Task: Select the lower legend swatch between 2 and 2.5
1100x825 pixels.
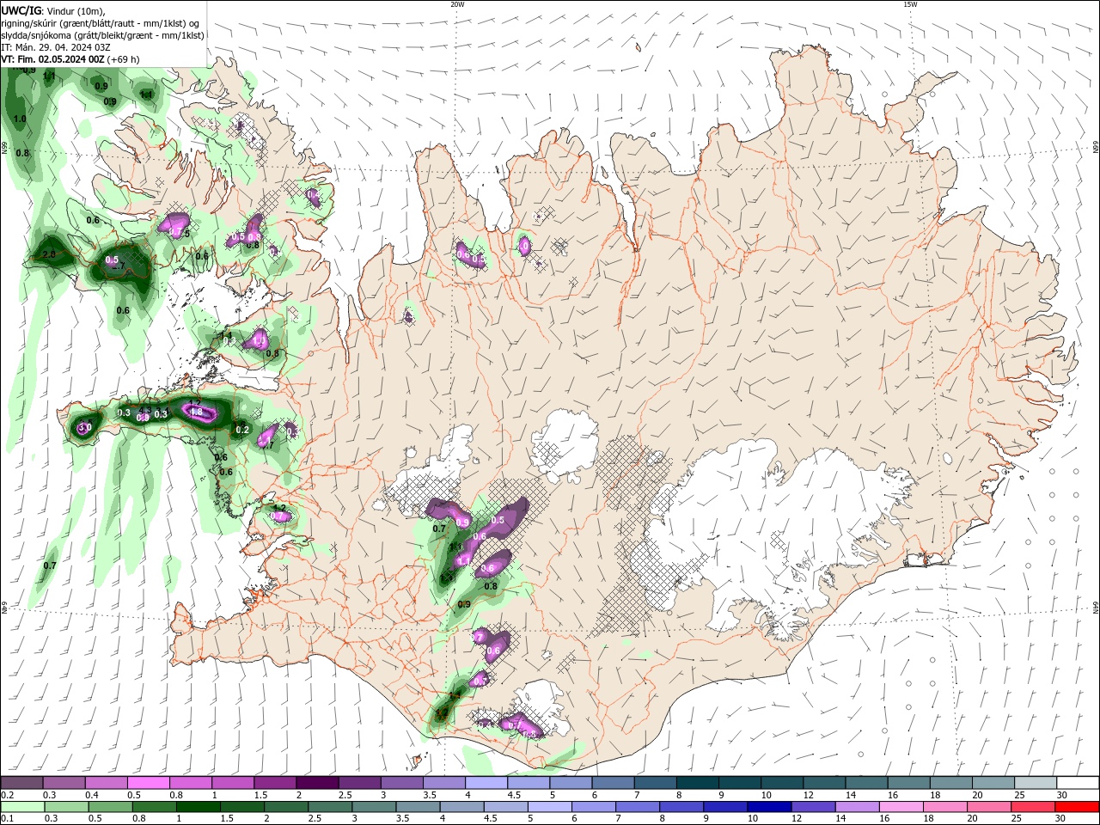Action: point(286,807)
